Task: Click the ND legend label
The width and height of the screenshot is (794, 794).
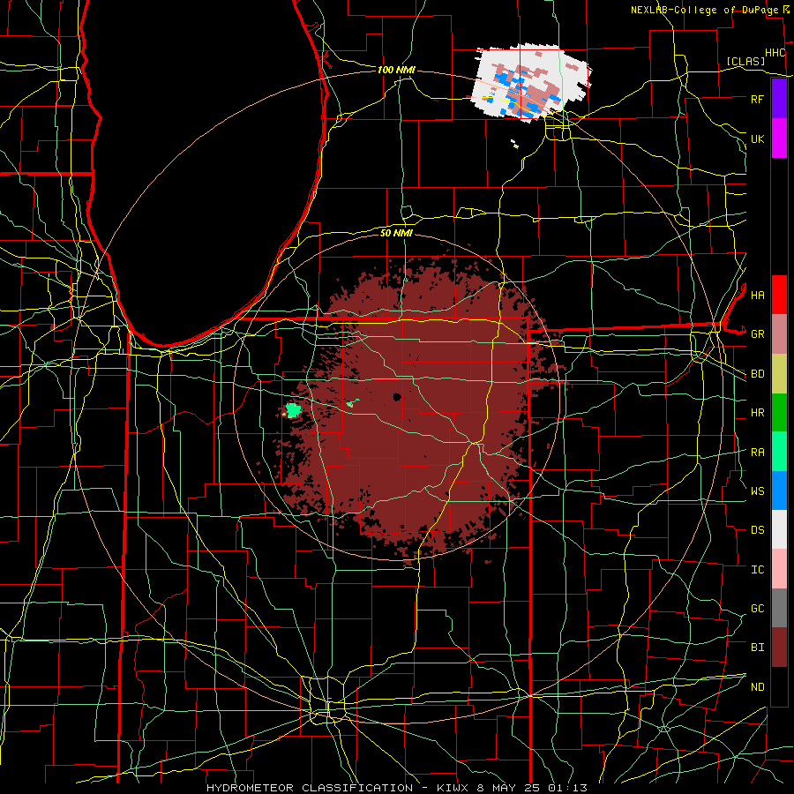Action: point(757,687)
